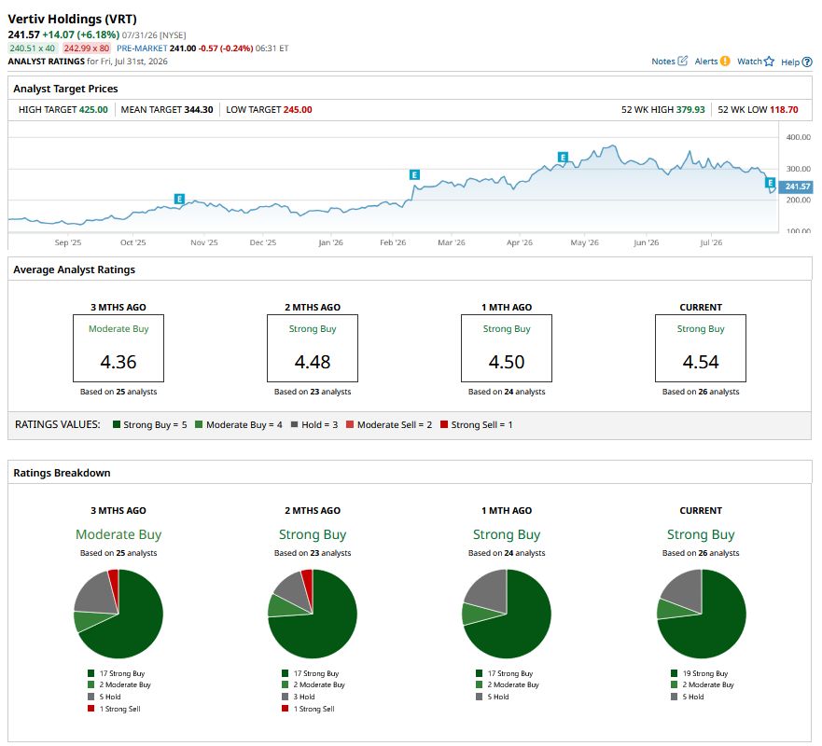Click the earnings E marker near Feb '26

point(414,175)
